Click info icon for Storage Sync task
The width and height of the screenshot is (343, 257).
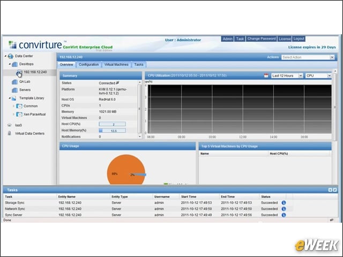(284, 203)
